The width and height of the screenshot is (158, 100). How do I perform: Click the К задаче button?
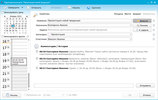pyautogui.click(x=142, y=30)
